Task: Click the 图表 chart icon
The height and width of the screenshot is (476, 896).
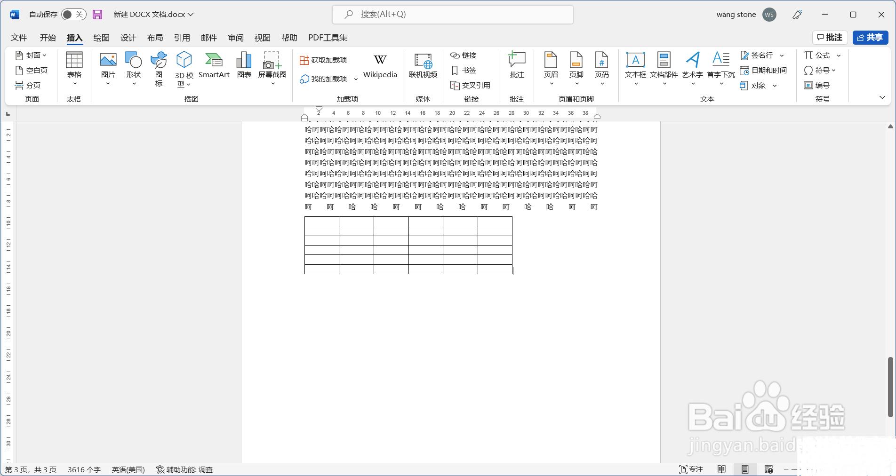Action: coord(244,65)
